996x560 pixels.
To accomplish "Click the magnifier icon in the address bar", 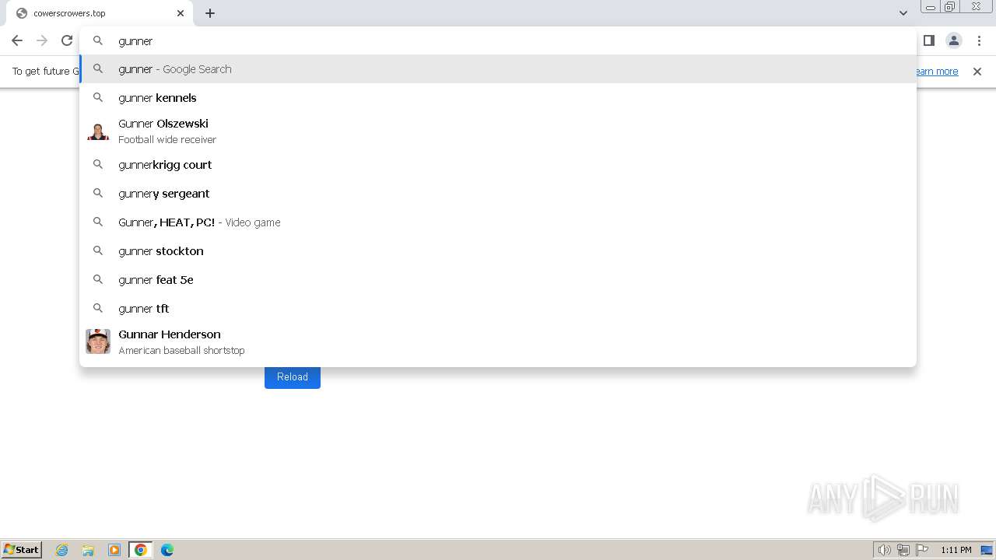I will coord(98,40).
